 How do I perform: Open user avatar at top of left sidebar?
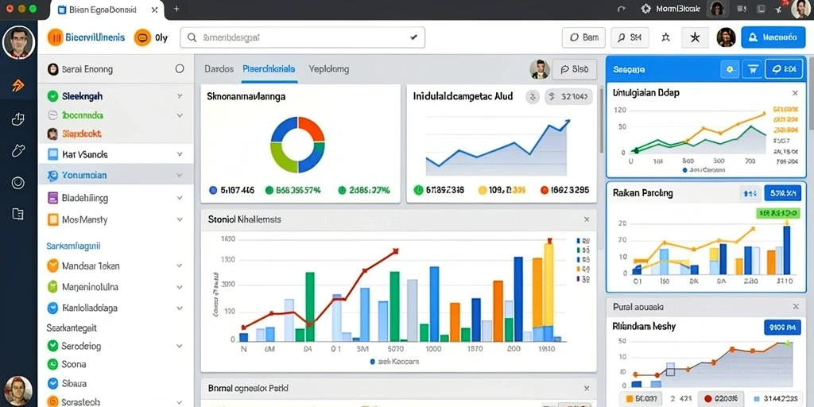(19, 43)
